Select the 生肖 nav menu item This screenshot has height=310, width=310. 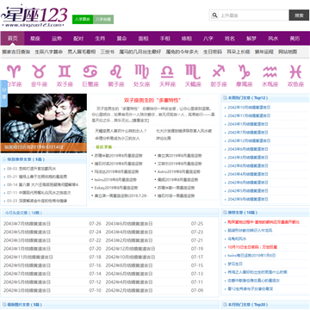[100, 39]
